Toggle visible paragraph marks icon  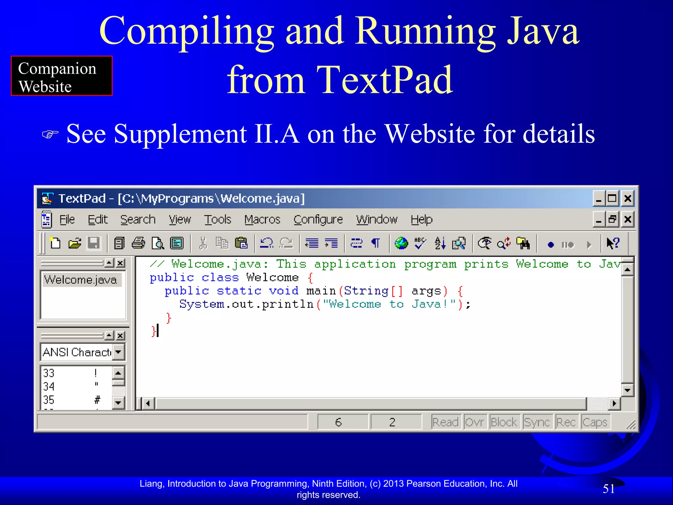(x=376, y=244)
